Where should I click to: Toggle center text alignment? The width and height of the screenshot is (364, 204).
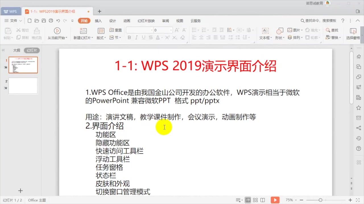point(201,37)
